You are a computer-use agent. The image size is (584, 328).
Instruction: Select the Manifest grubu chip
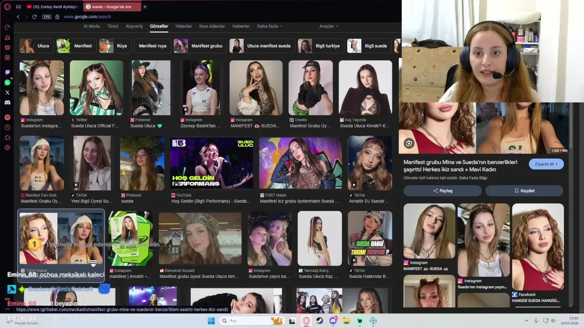click(199, 46)
